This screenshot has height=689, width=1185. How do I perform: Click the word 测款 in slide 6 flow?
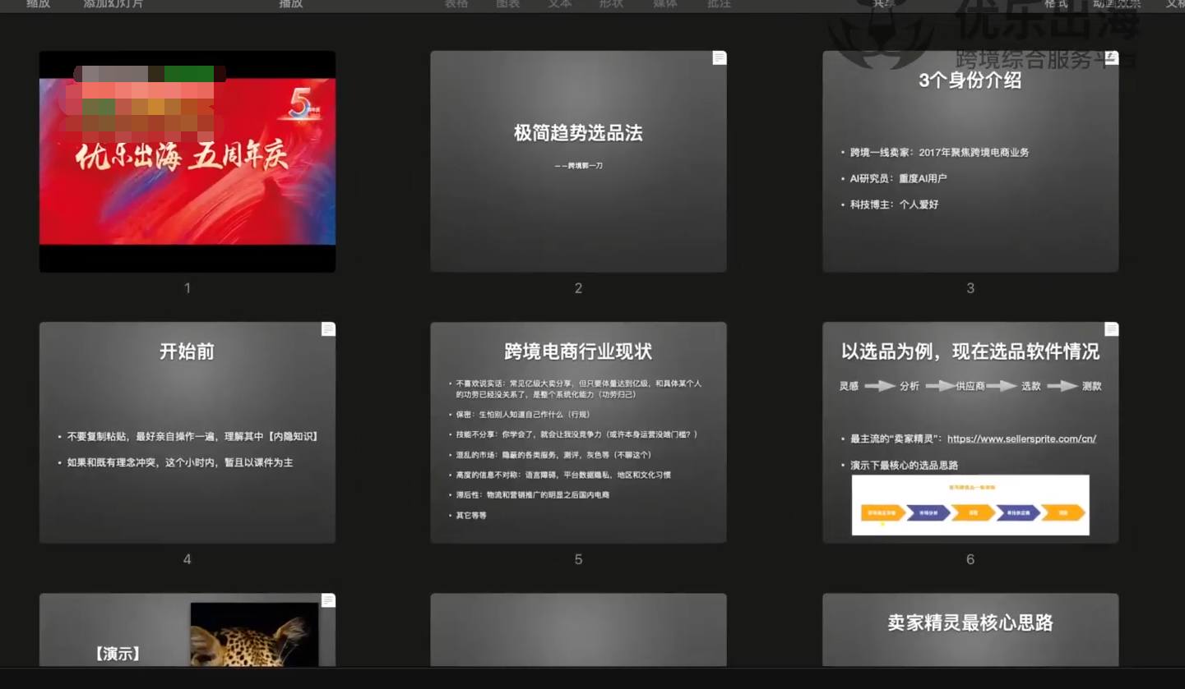click(1091, 386)
